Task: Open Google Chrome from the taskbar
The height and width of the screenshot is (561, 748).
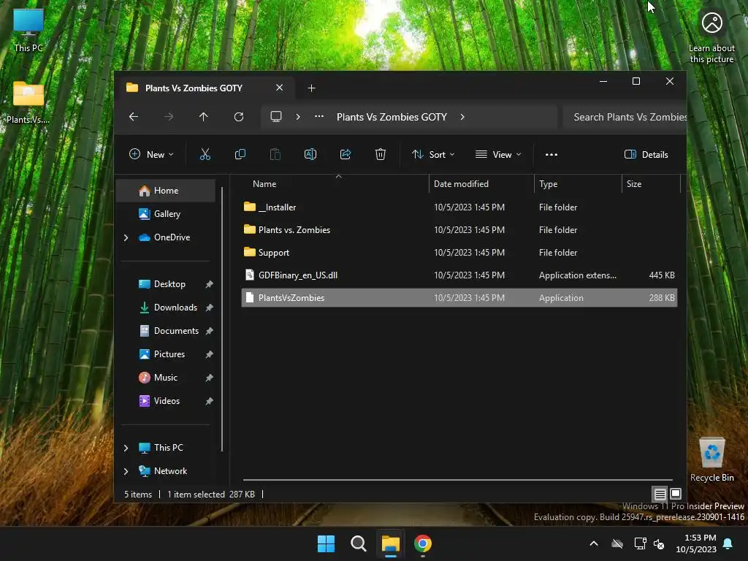Action: (x=423, y=543)
